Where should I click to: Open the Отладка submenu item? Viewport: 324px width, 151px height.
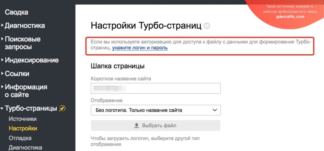tap(20, 138)
